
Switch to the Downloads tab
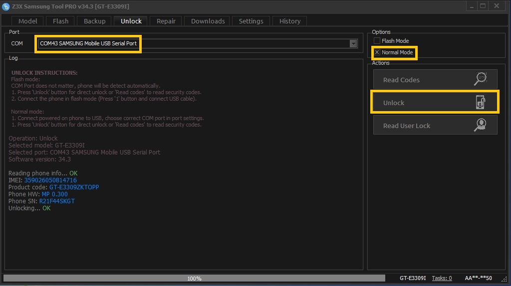tap(208, 21)
